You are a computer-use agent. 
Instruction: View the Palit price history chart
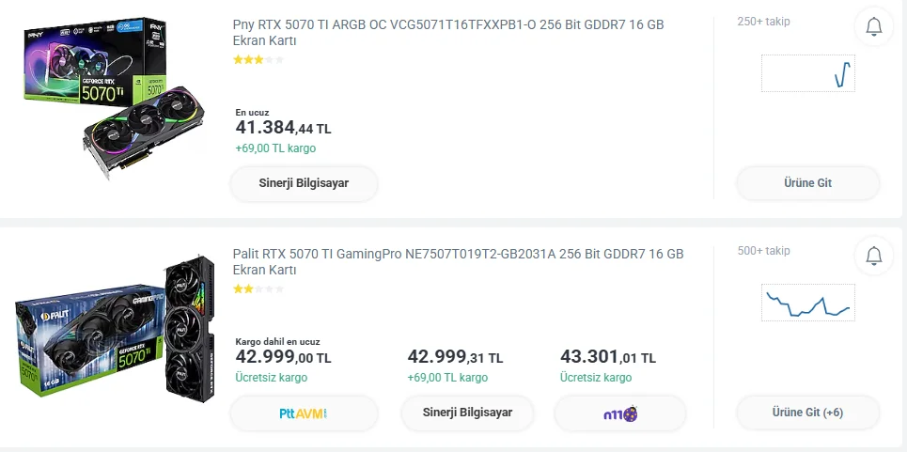point(807,303)
